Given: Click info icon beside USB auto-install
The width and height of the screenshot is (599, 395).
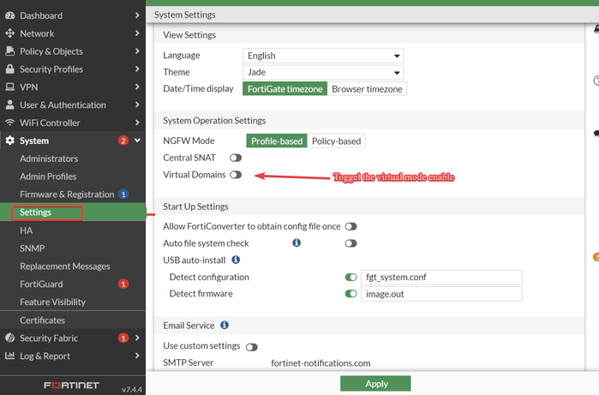Looking at the screenshot, I should pyautogui.click(x=236, y=260).
